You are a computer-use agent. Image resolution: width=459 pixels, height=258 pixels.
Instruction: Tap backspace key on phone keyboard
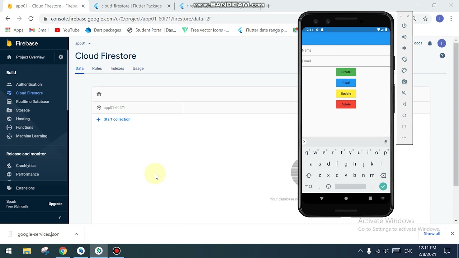tap(383, 176)
